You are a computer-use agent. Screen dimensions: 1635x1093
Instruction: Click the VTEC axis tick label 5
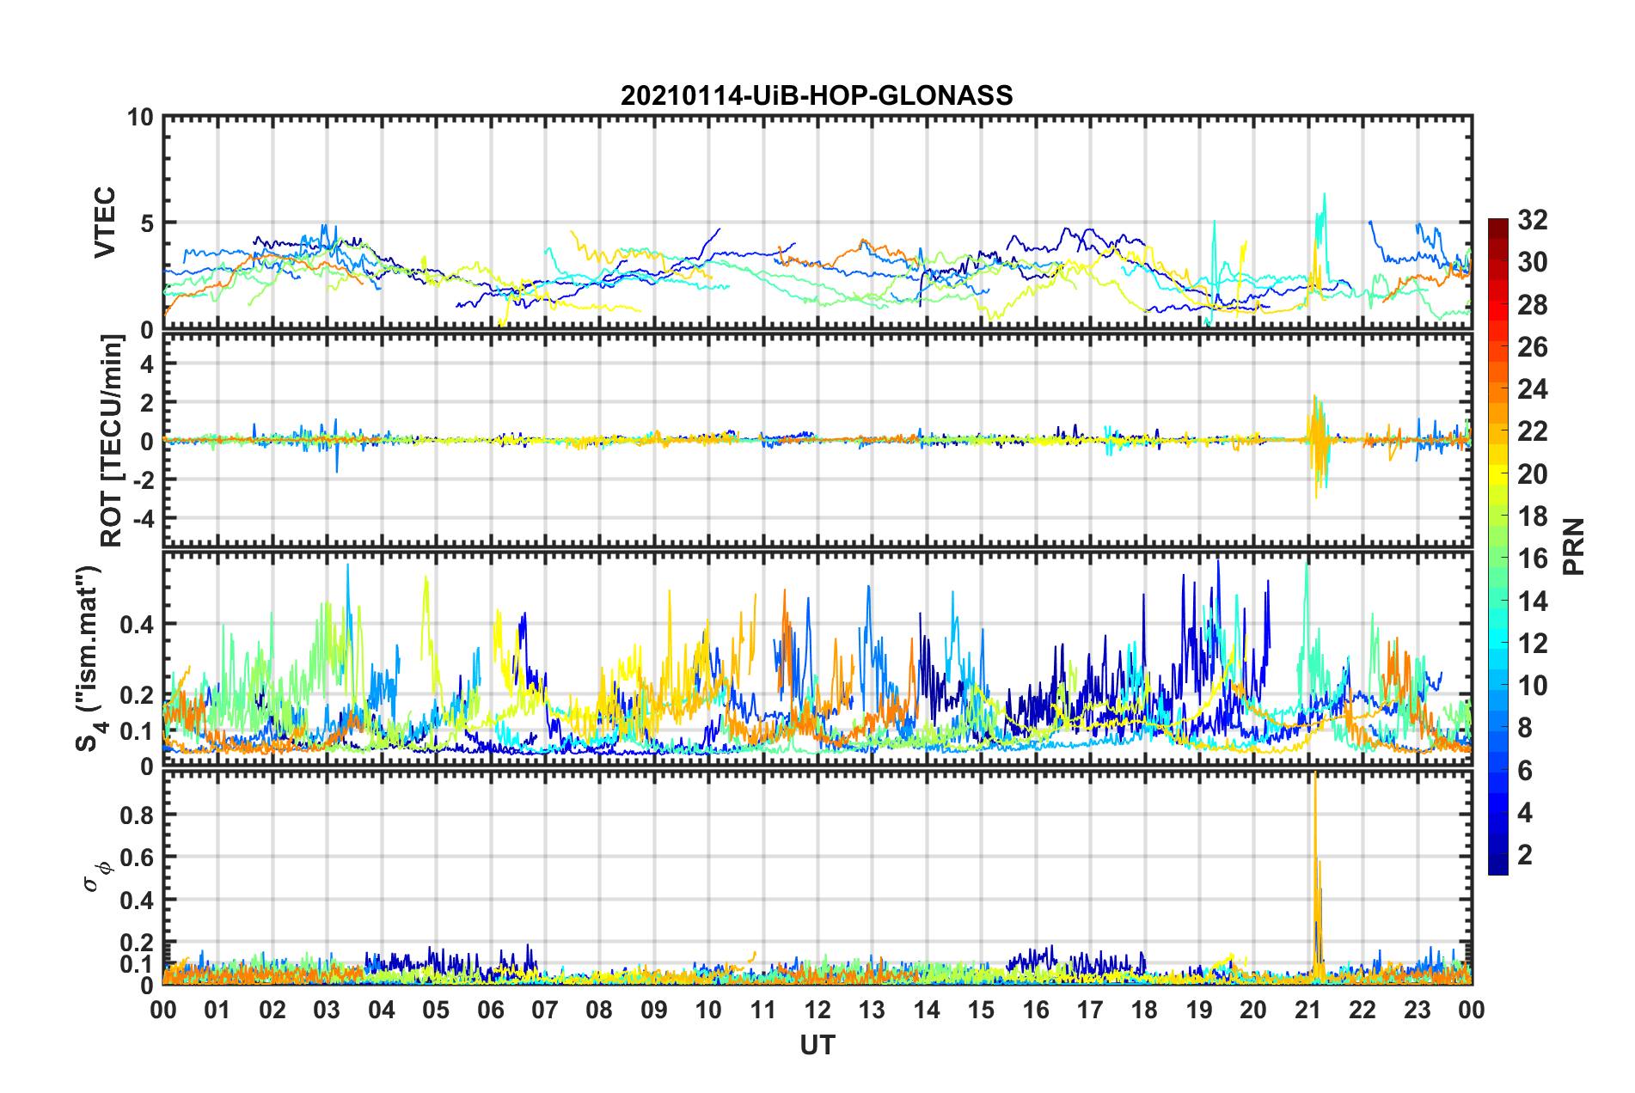[147, 223]
